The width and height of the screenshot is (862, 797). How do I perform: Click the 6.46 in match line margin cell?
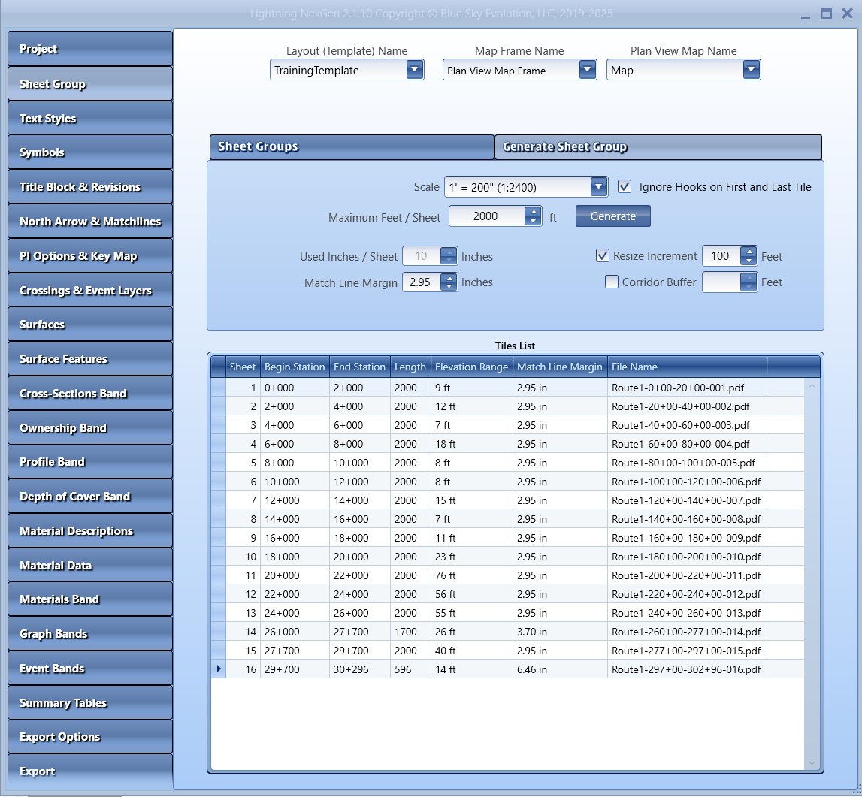pyautogui.click(x=560, y=669)
